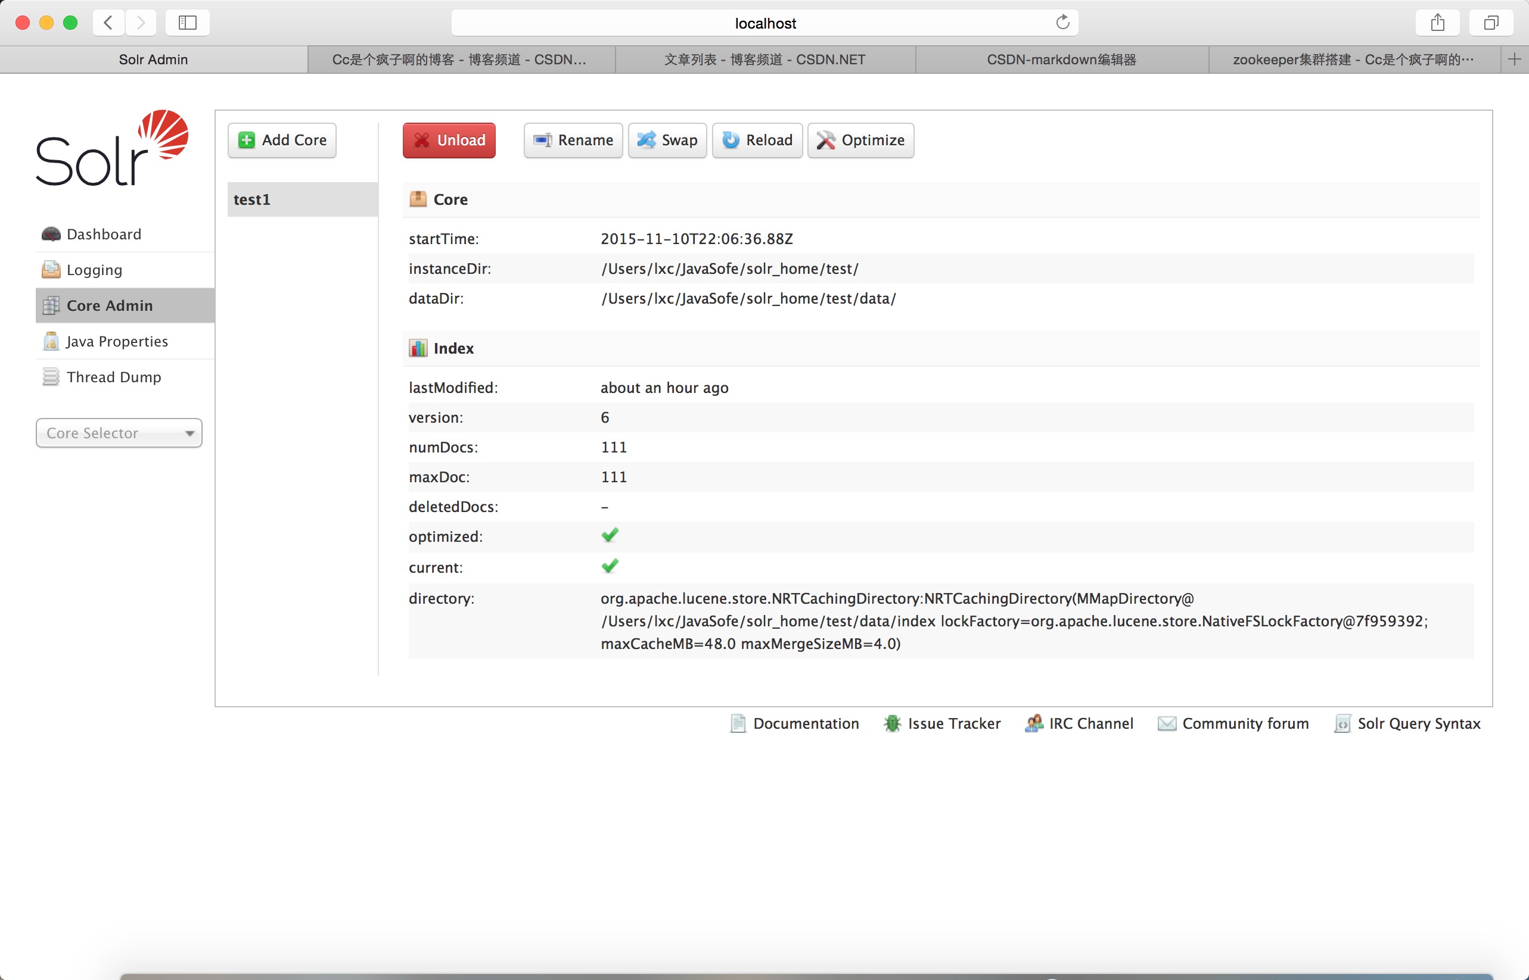
Task: Click the green optimized checkmark
Action: pyautogui.click(x=610, y=535)
